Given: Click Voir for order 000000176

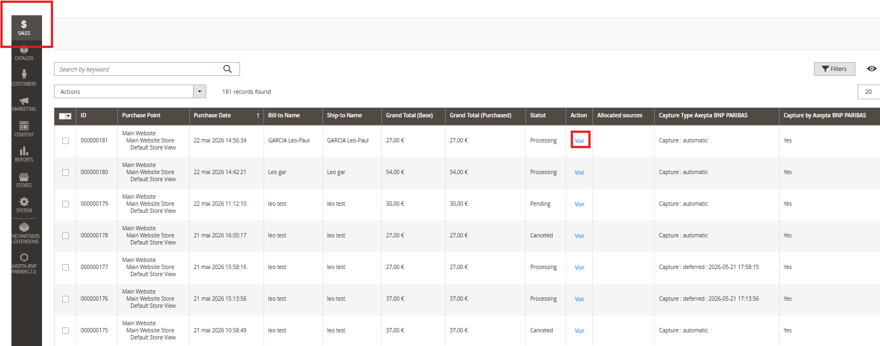Looking at the screenshot, I should click(579, 299).
